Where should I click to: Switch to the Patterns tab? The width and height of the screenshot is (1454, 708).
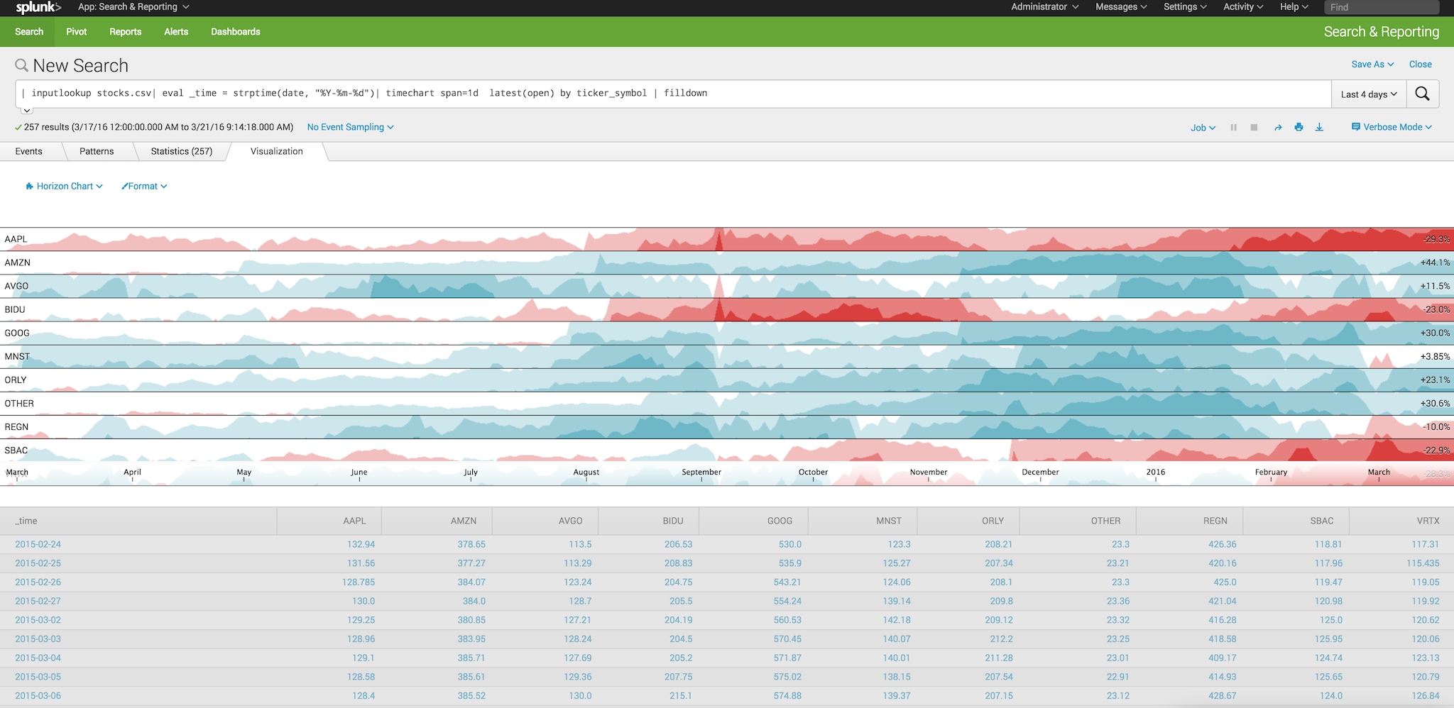click(97, 151)
